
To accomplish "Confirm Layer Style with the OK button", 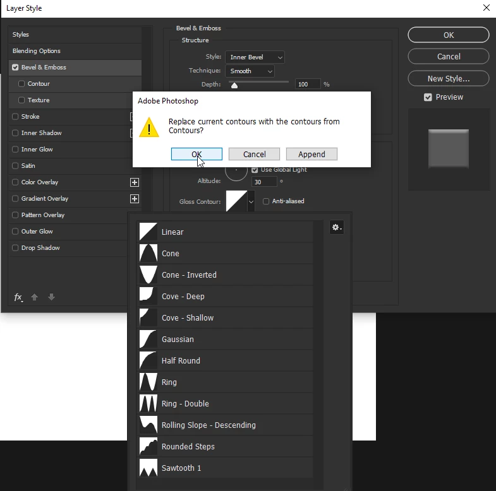I will coord(448,35).
